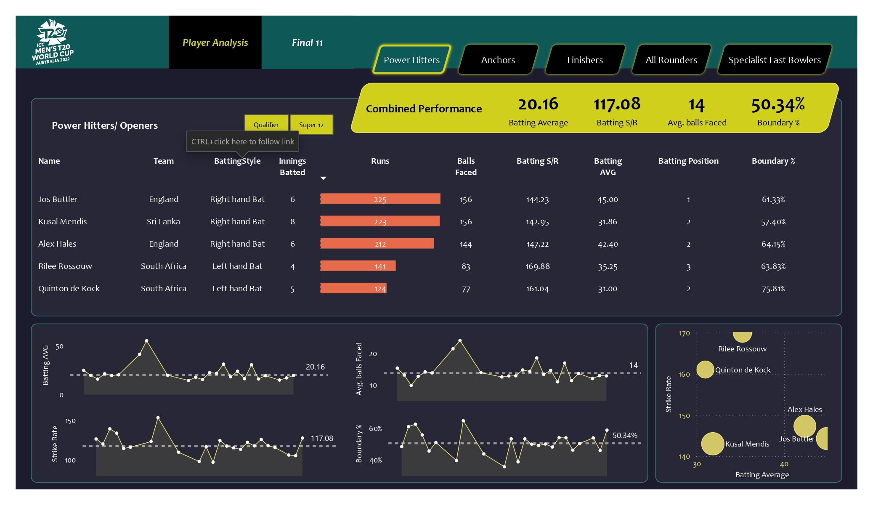Viewport: 873px width, 505px height.
Task: Select Rilee Rossouw row name
Action: coord(65,266)
